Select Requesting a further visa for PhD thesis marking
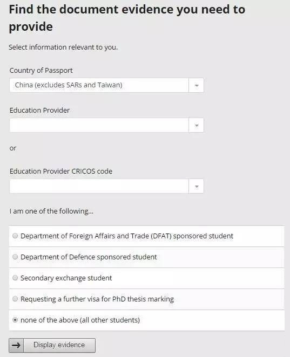Screen dimensions: 290x357 pos(15,299)
